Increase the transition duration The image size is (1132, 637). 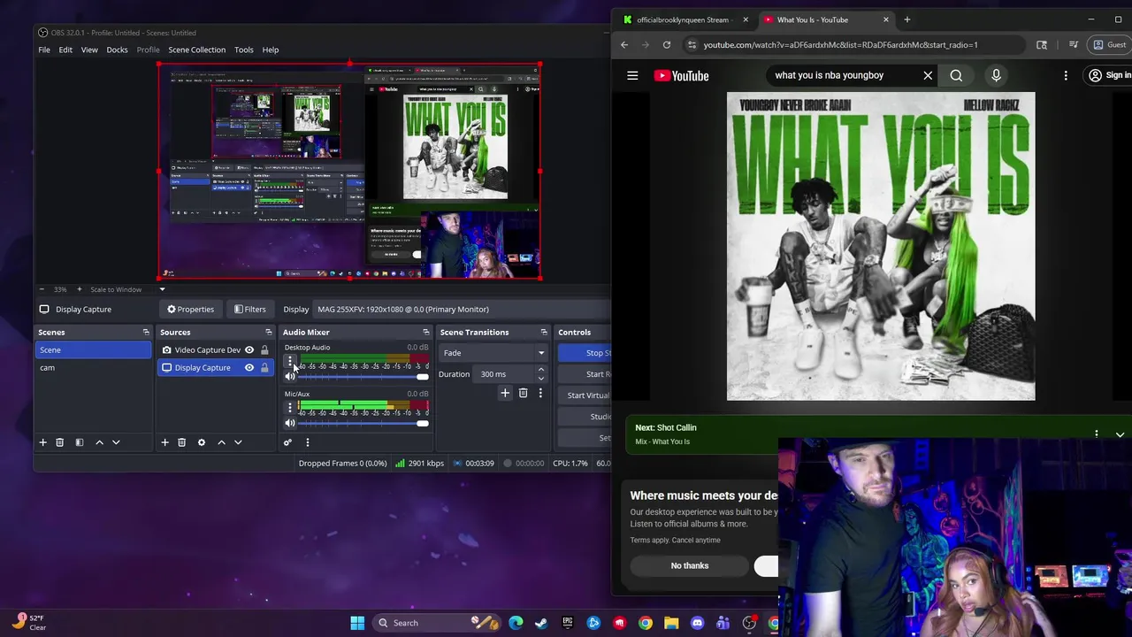point(541,370)
